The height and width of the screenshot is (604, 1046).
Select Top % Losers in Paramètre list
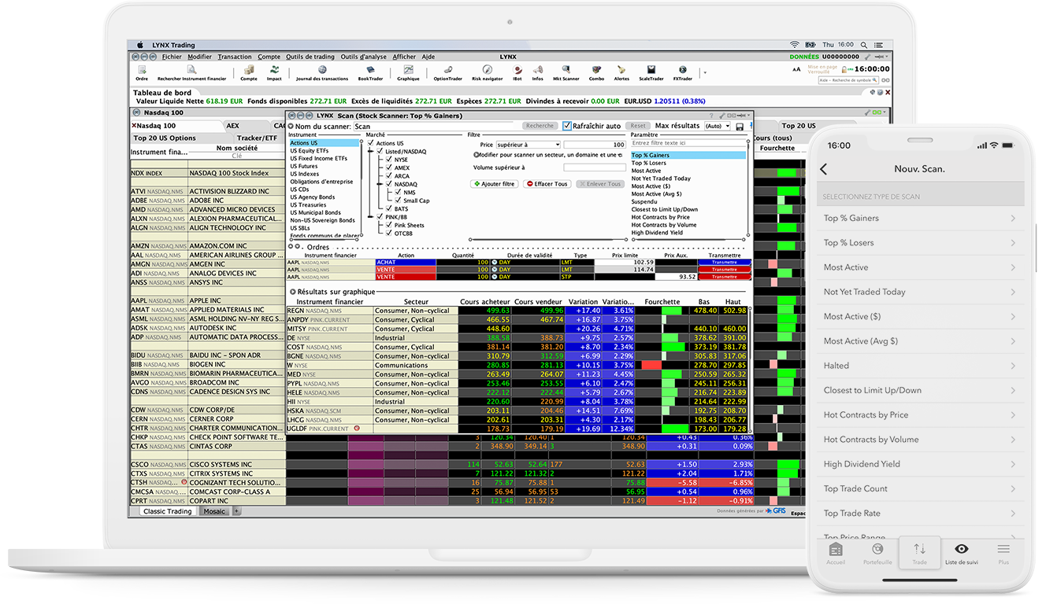[648, 163]
